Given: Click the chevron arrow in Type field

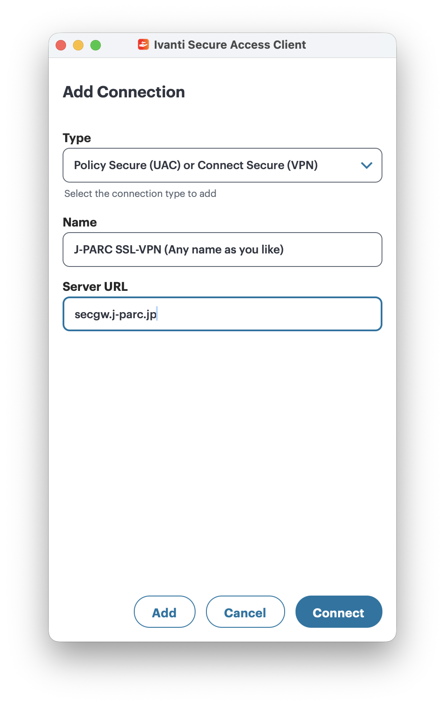Looking at the screenshot, I should [x=367, y=165].
